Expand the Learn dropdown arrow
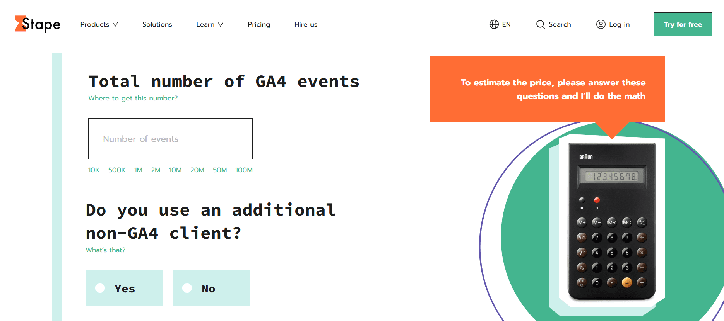Viewport: 724px width, 321px height. click(x=221, y=24)
